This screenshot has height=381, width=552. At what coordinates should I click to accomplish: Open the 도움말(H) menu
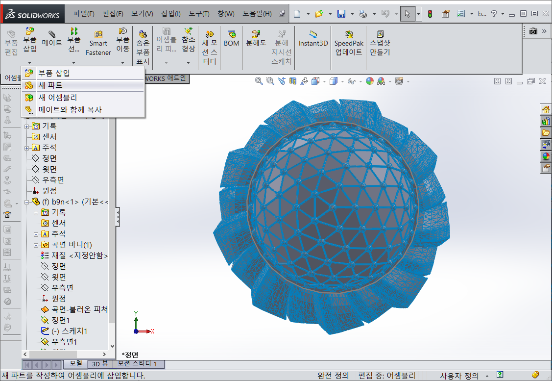(x=257, y=14)
